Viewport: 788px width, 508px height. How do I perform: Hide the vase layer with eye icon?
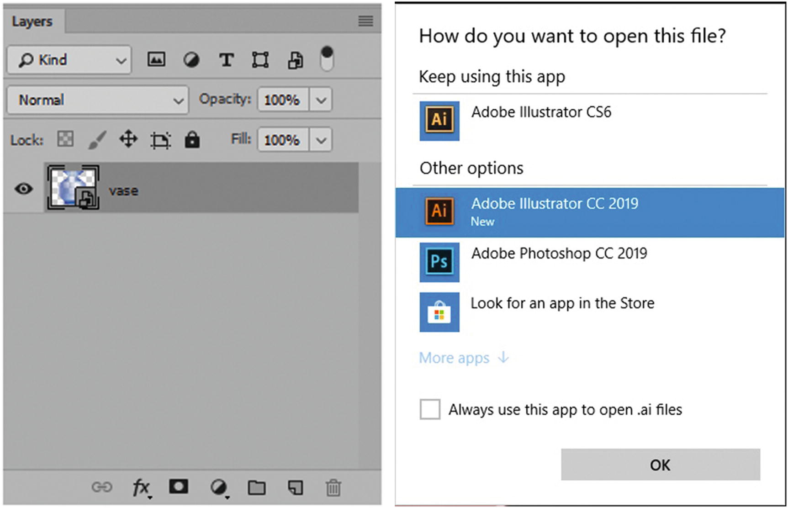tap(24, 188)
